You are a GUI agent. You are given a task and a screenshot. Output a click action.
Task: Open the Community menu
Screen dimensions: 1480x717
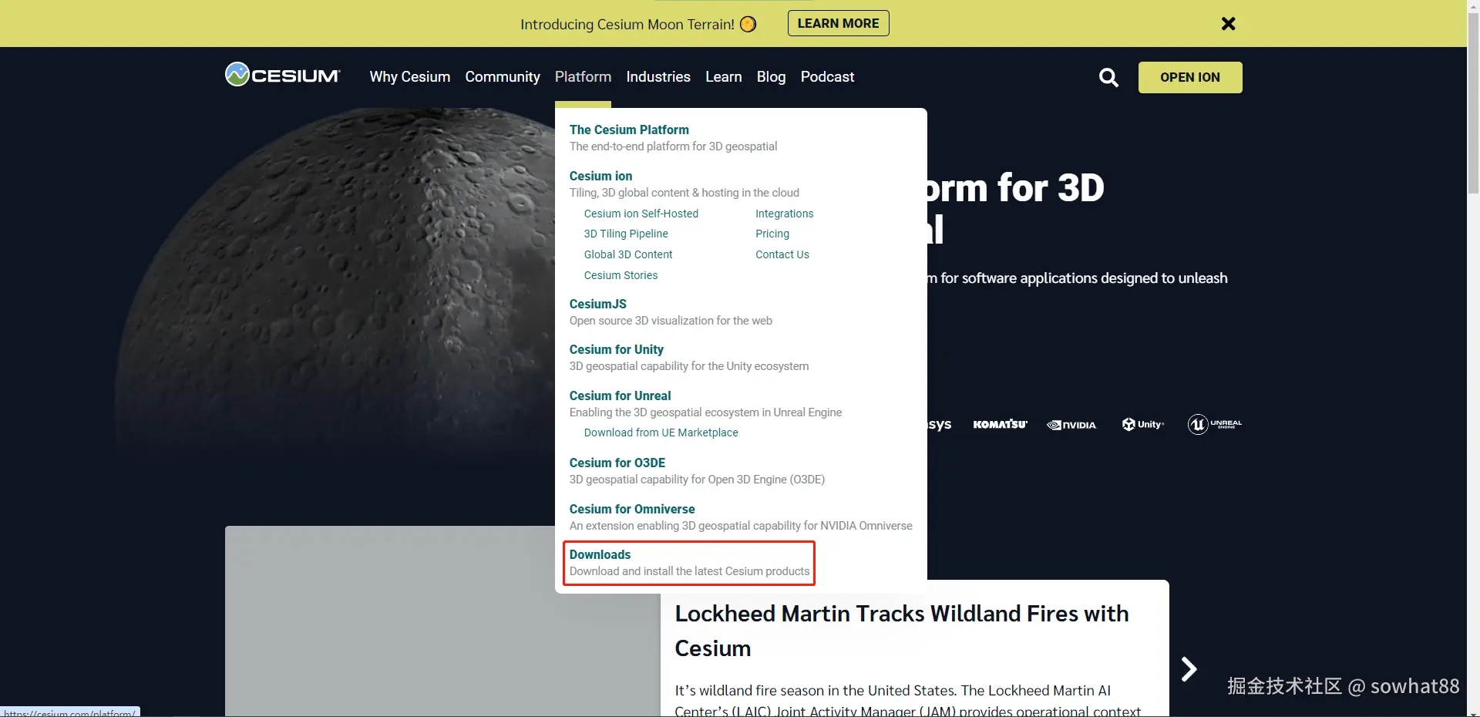503,76
